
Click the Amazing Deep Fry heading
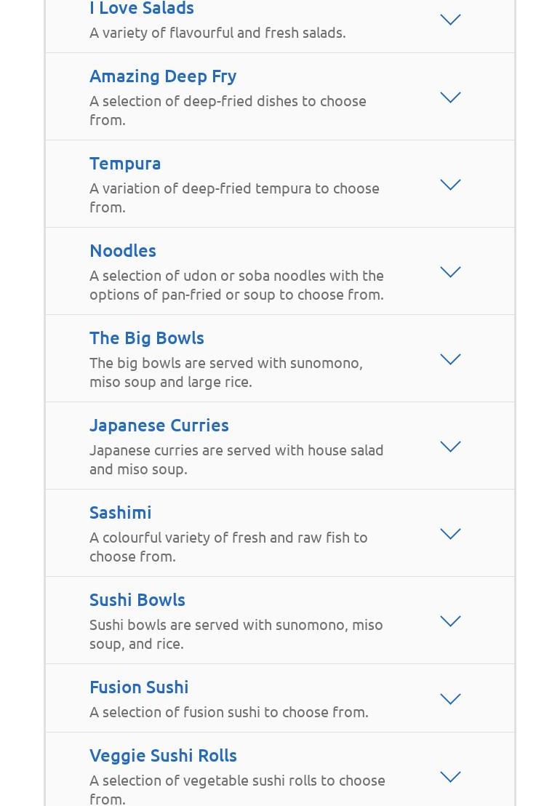pyautogui.click(x=163, y=76)
